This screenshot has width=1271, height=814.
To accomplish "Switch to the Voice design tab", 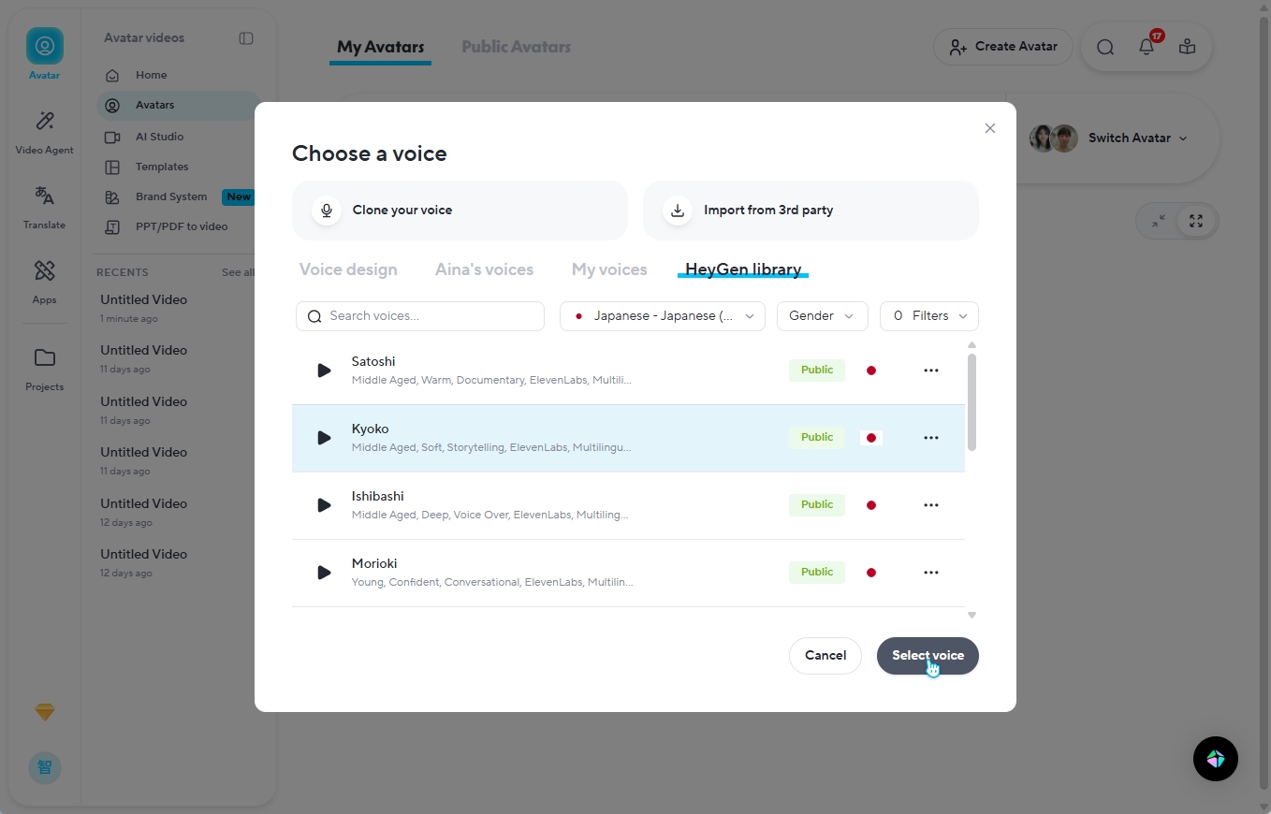I will tap(348, 269).
